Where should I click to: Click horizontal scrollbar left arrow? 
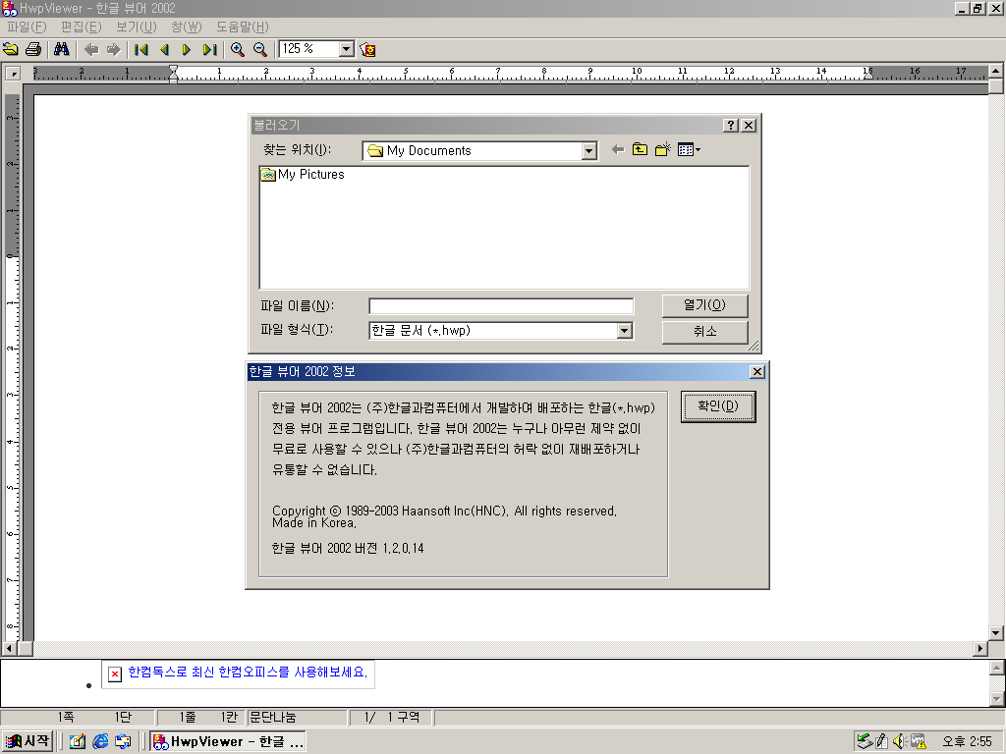coord(10,648)
